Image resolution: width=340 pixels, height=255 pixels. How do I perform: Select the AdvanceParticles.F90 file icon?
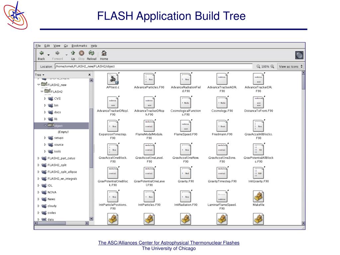tap(149, 79)
